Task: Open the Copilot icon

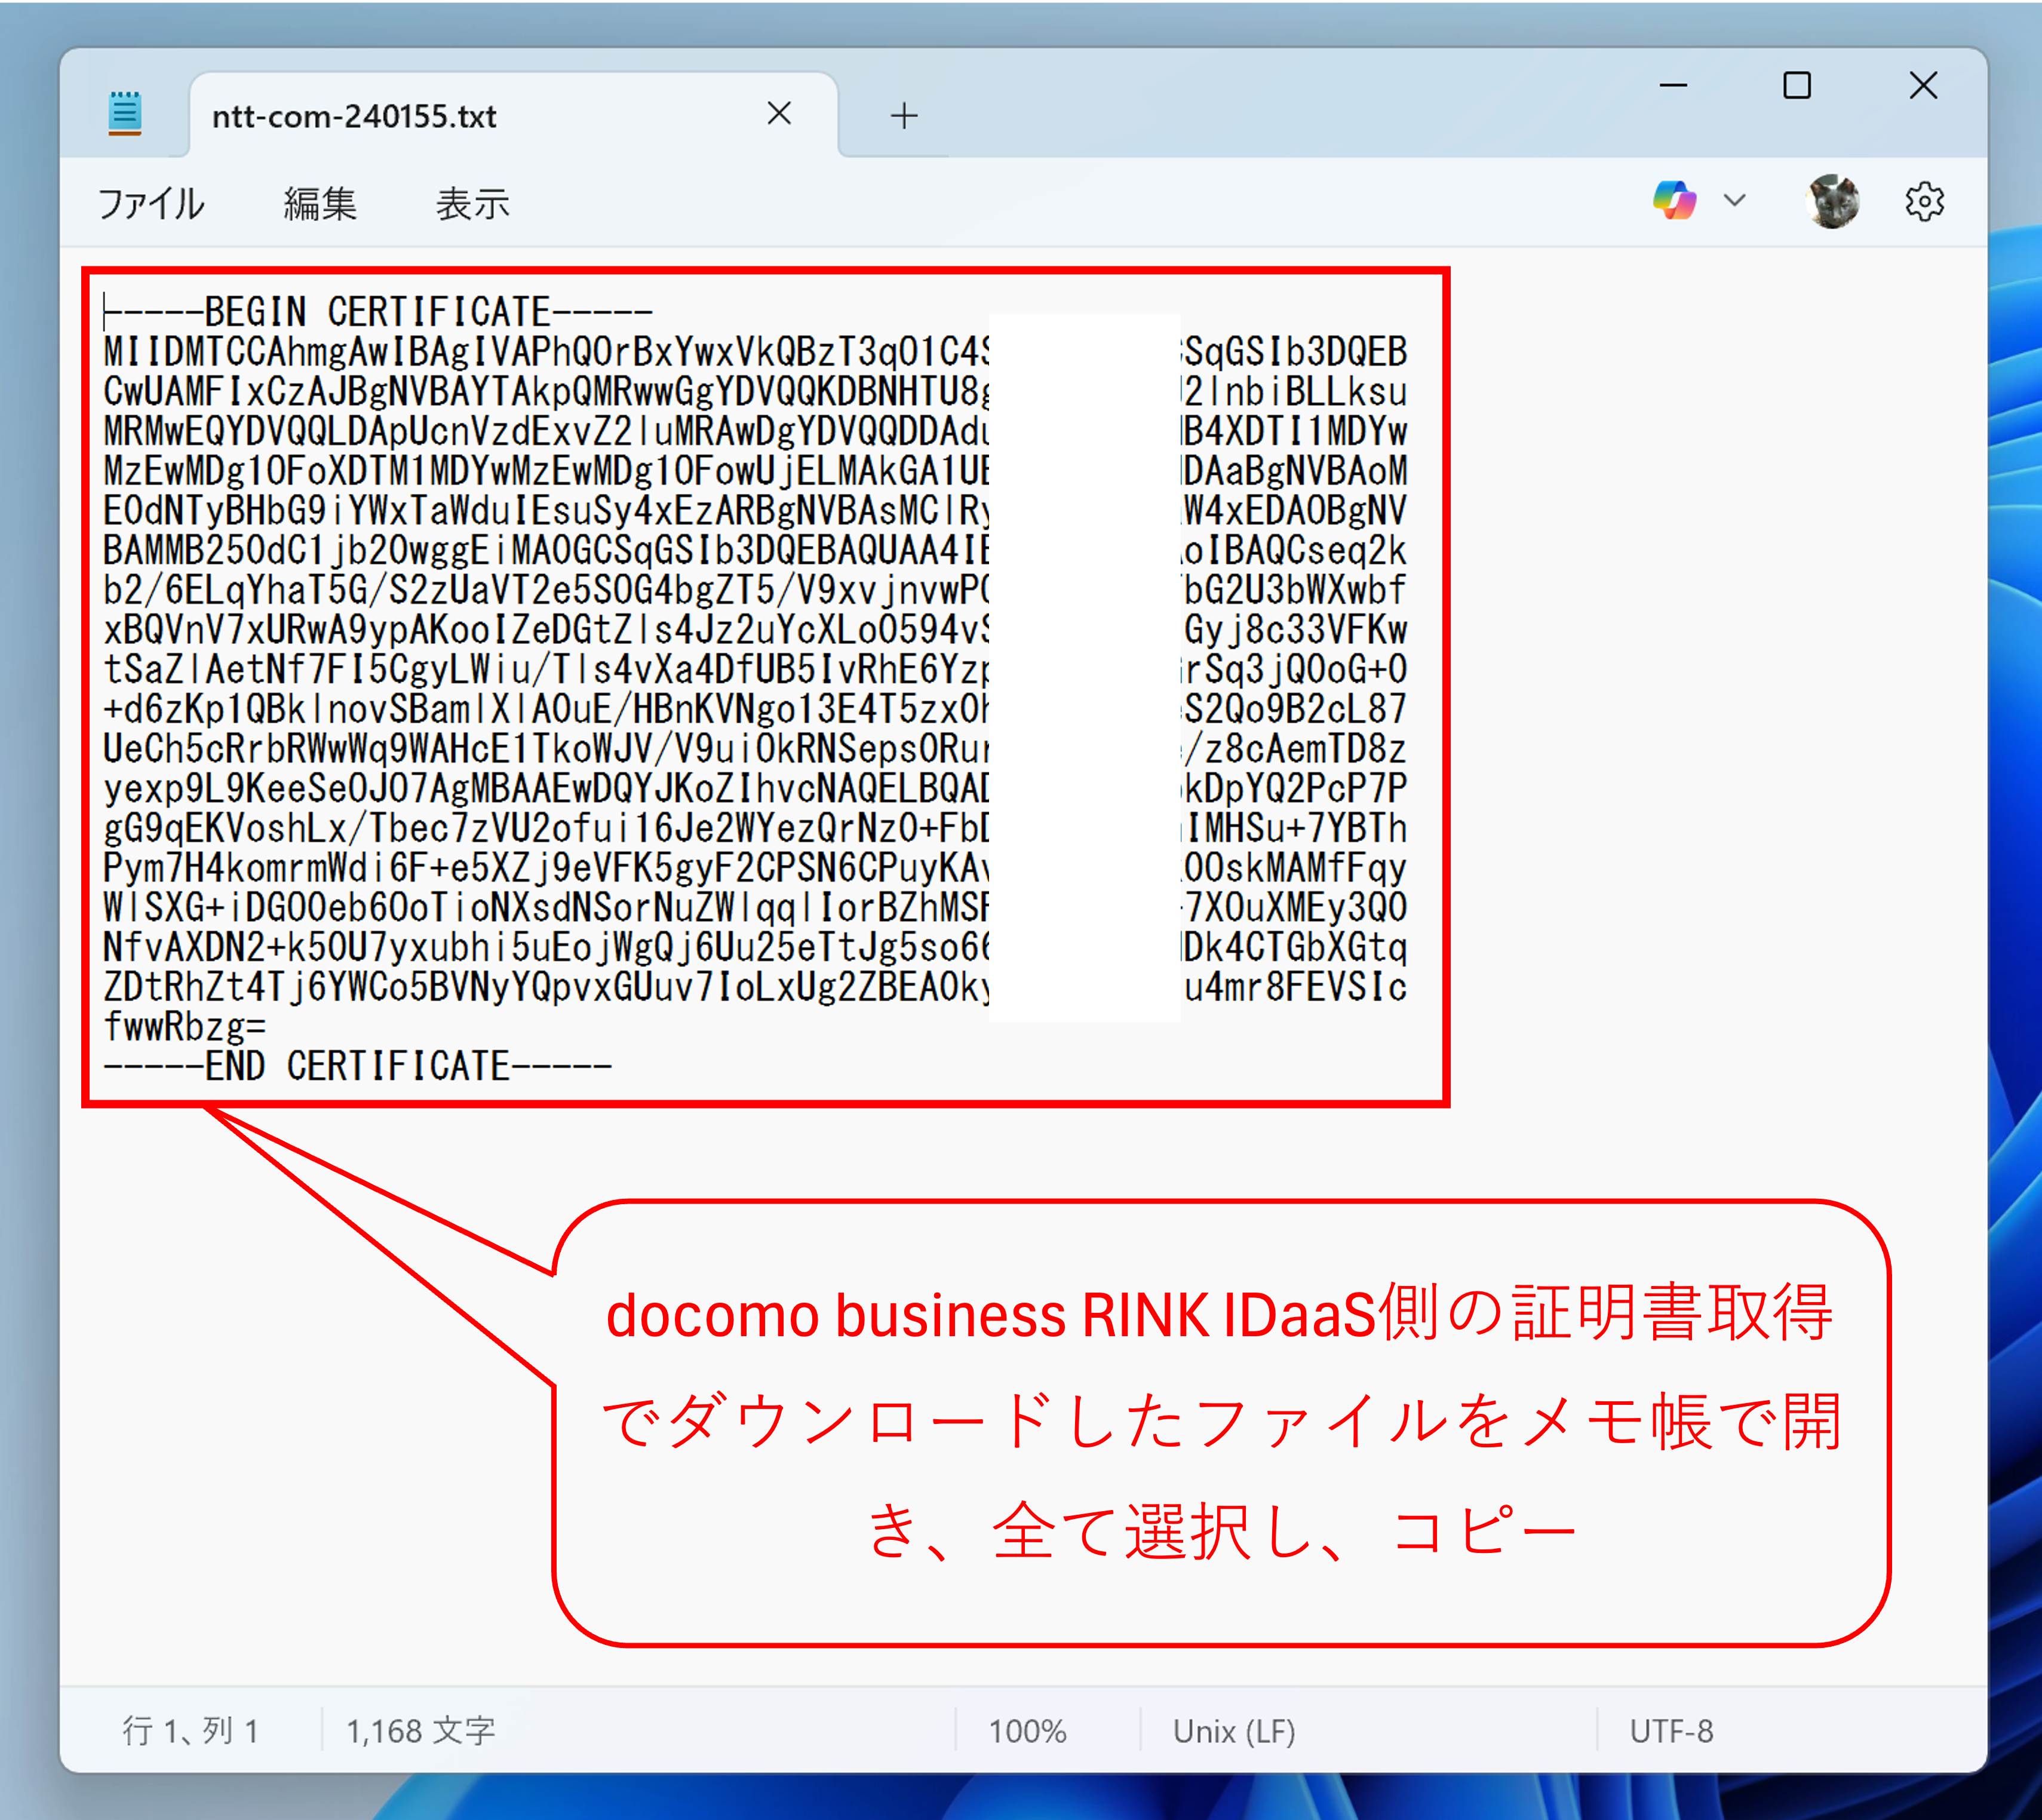Action: click(1675, 200)
